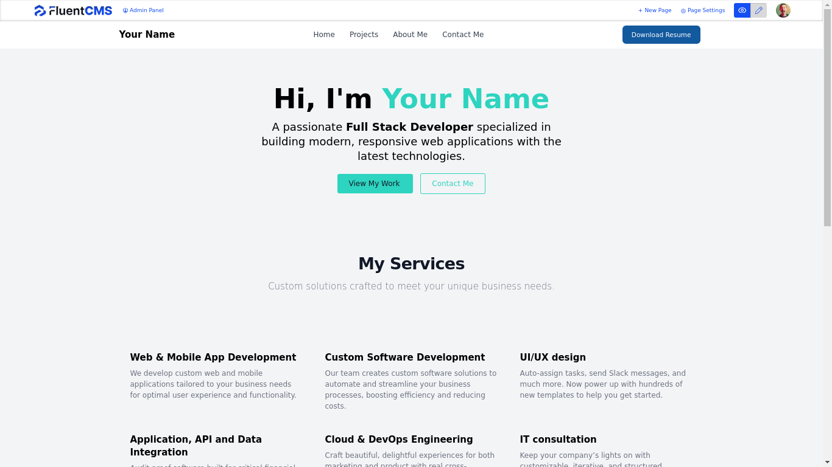Click the Application, API and Data Integration title

tap(196, 446)
